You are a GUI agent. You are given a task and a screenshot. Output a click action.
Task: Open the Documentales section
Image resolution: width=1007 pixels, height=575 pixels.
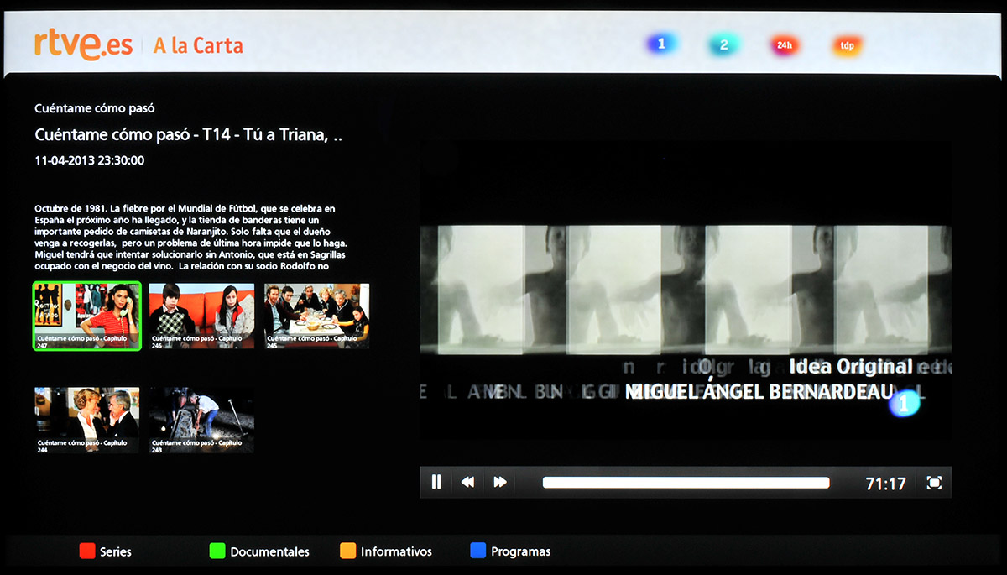click(259, 551)
